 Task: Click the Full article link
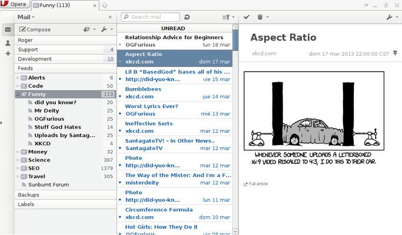(255, 184)
